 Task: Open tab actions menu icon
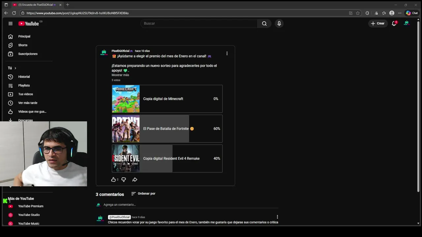click(6, 5)
